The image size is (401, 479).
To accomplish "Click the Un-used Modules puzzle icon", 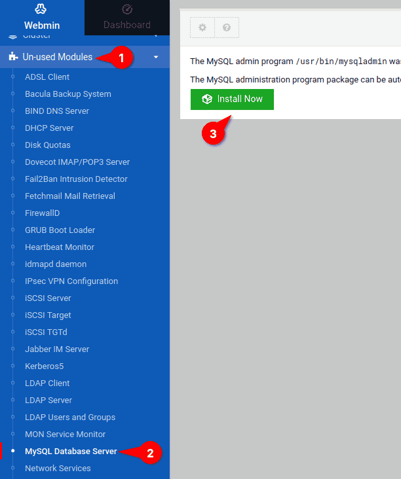I will coord(13,56).
